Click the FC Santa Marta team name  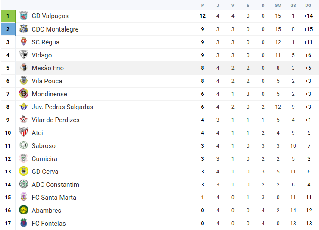[x=54, y=197]
